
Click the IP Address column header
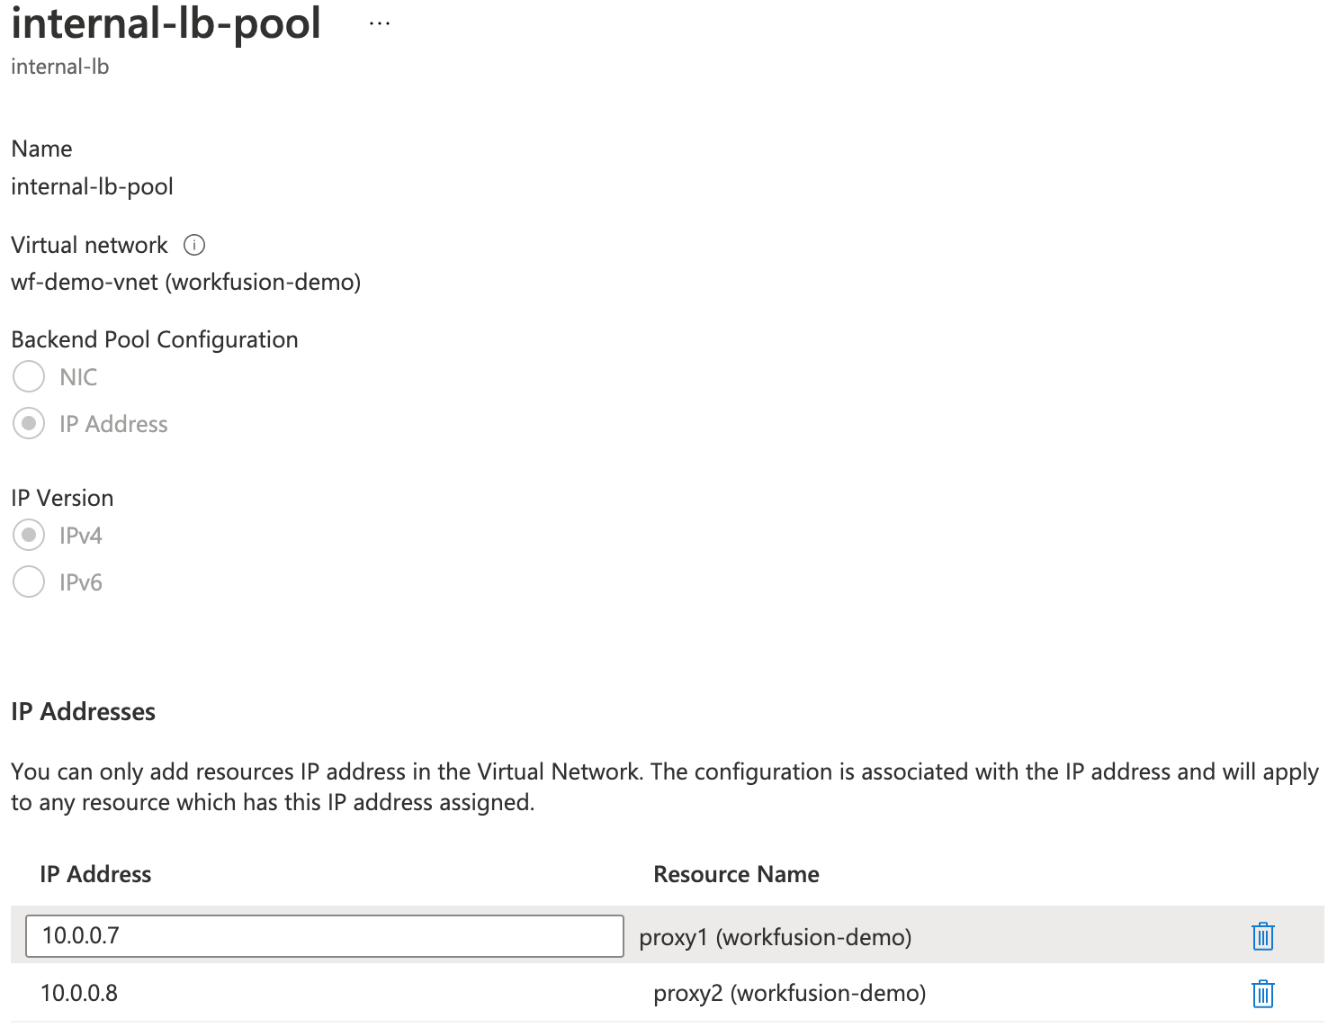click(95, 874)
